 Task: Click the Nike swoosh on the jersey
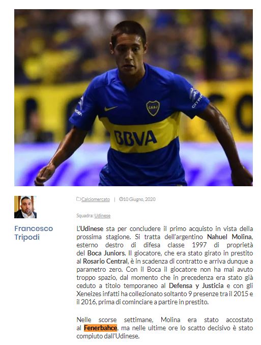tap(110, 108)
